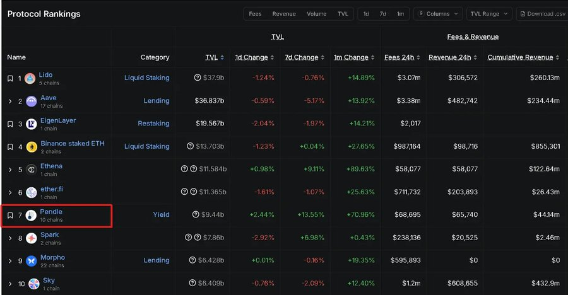Expand the Sky row

click(x=10, y=284)
